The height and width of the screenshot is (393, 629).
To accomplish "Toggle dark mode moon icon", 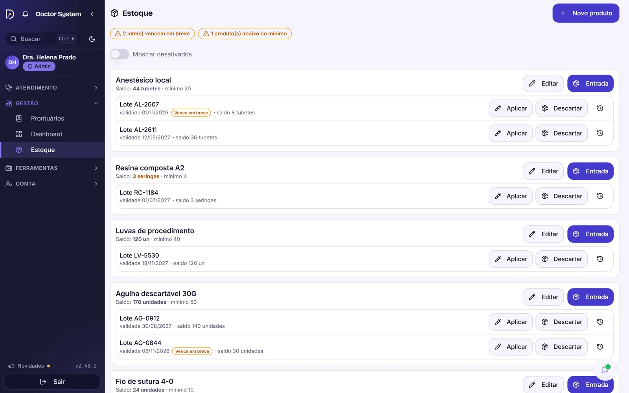I will click(92, 39).
